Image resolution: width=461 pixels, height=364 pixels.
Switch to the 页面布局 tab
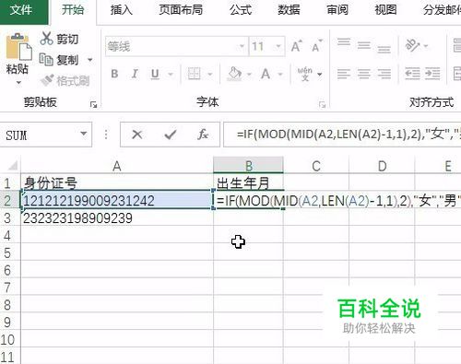point(181,10)
